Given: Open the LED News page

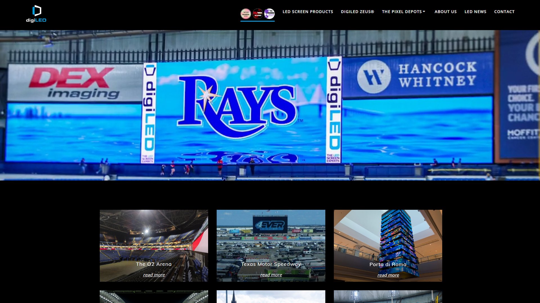Looking at the screenshot, I should pos(475,12).
